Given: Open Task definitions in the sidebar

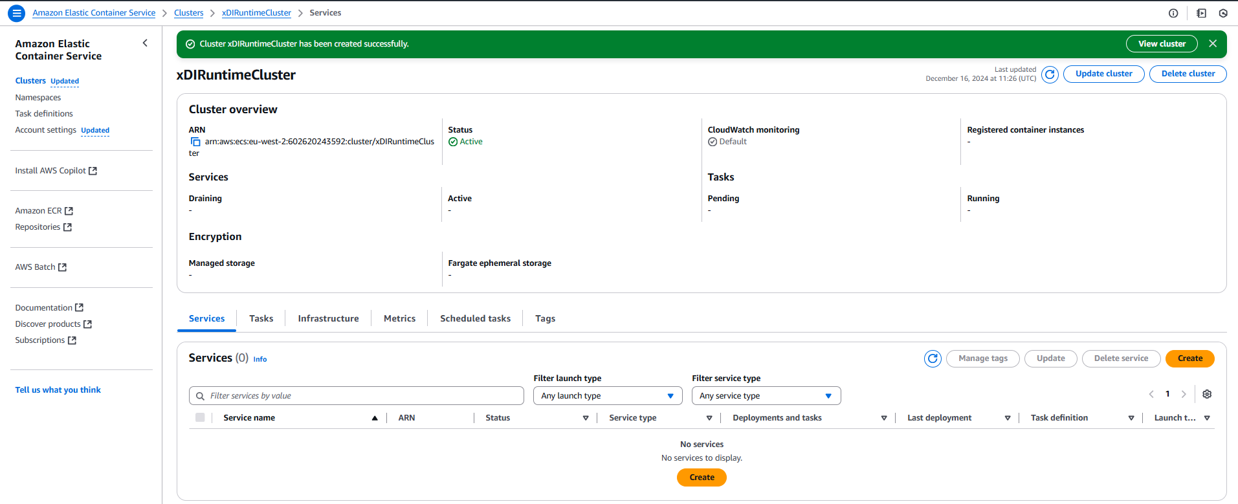Looking at the screenshot, I should click(43, 114).
